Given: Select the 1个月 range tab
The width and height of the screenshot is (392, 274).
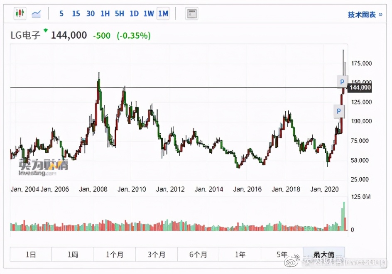Looking at the screenshot, I should pos(115,254).
